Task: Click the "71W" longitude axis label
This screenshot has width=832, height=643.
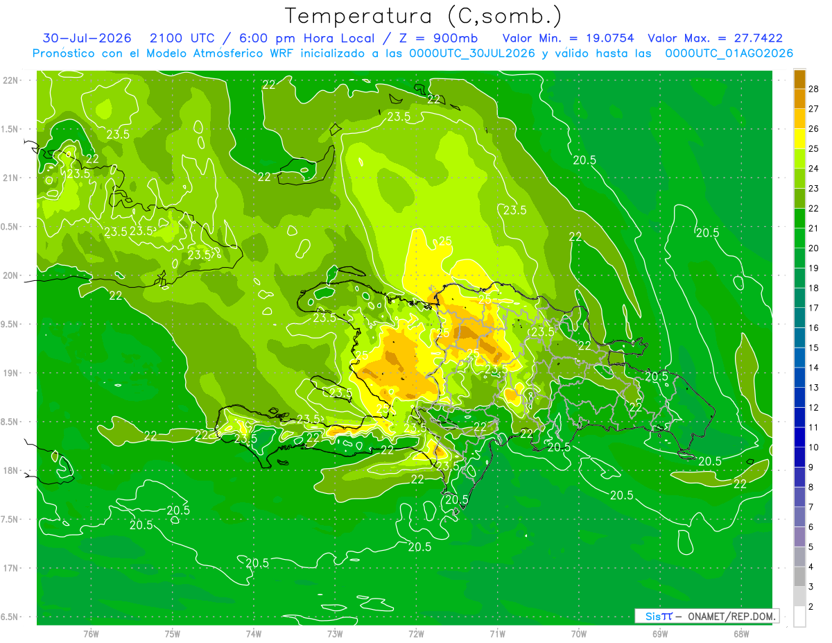Action: [497, 634]
